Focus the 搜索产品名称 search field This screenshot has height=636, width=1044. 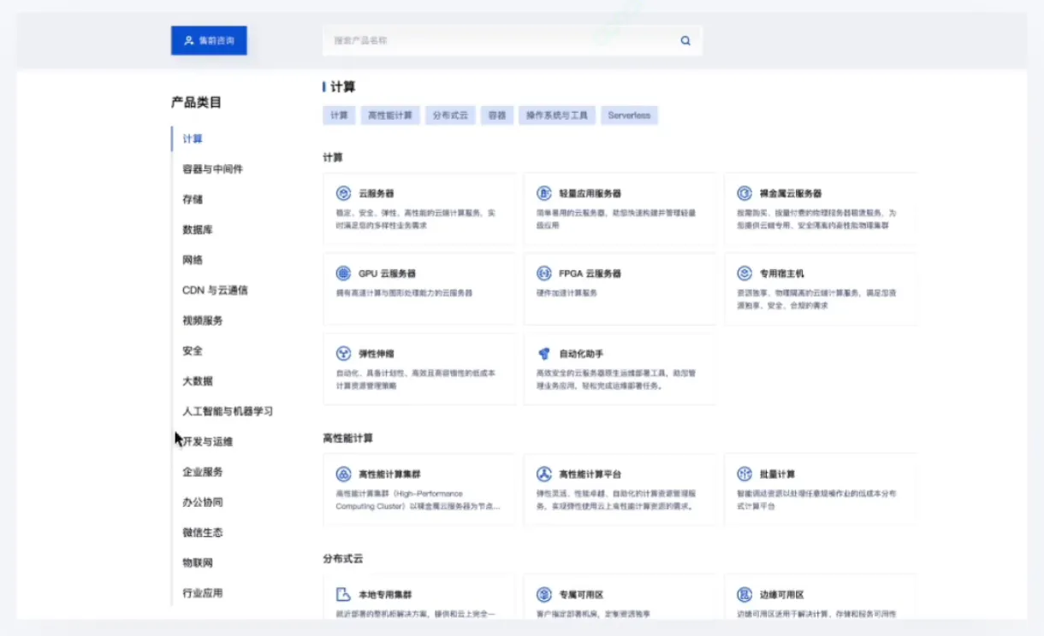(512, 40)
